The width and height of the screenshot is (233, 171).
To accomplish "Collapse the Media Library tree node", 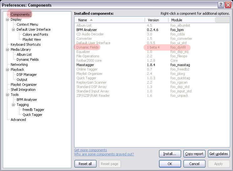I will coord(7,49).
